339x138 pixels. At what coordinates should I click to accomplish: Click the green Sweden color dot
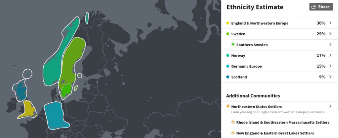pos(228,34)
